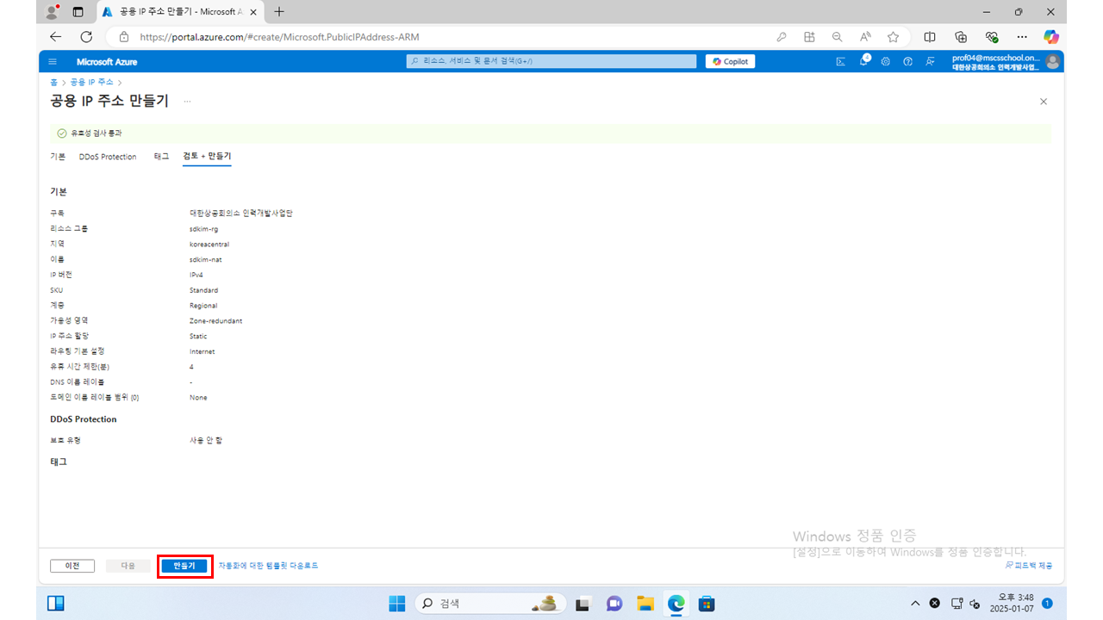Open the chat app on taskbar
This screenshot has width=1103, height=620.
pos(614,603)
